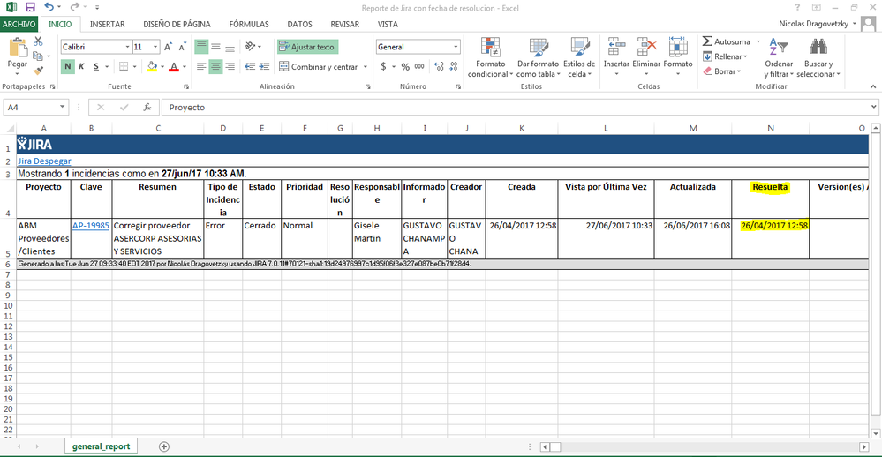Open the font size 11 dropdown
Image resolution: width=882 pixels, height=457 pixels.
click(155, 48)
